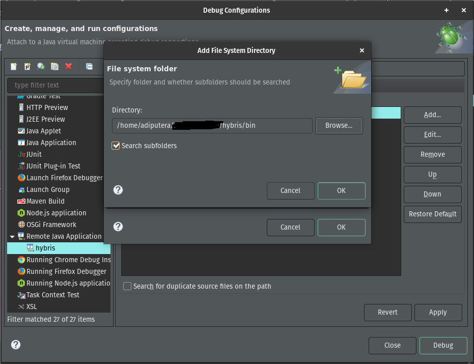The height and width of the screenshot is (364, 474).
Task: Uncheck the Search subfolders option
Action: [116, 145]
